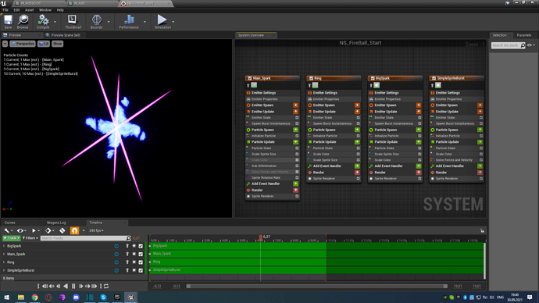The image size is (539, 303).
Task: Toggle the BigSpark track enabled checkbox
Action: pyautogui.click(x=141, y=246)
